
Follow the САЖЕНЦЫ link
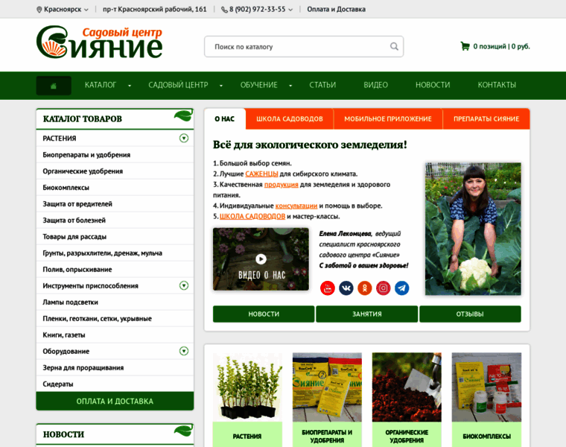(x=261, y=174)
